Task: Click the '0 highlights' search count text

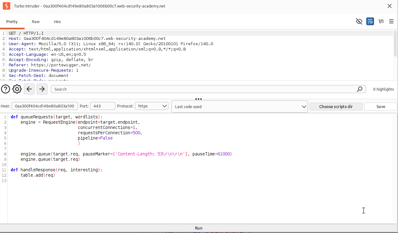Action: tap(383, 89)
